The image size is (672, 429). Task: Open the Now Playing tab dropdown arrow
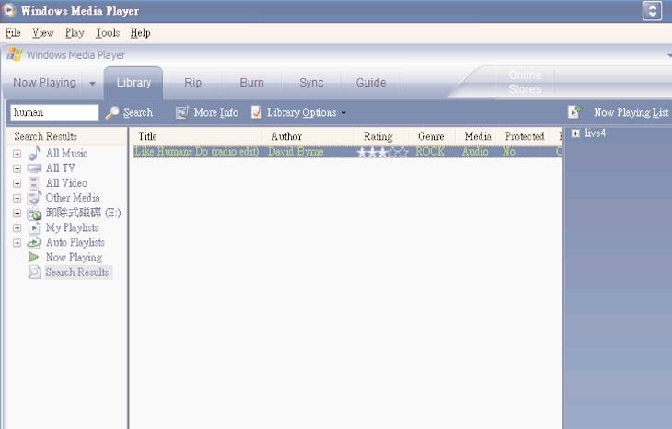pyautogui.click(x=92, y=84)
